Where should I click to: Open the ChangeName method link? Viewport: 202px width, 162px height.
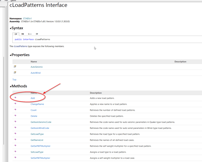point(37,104)
